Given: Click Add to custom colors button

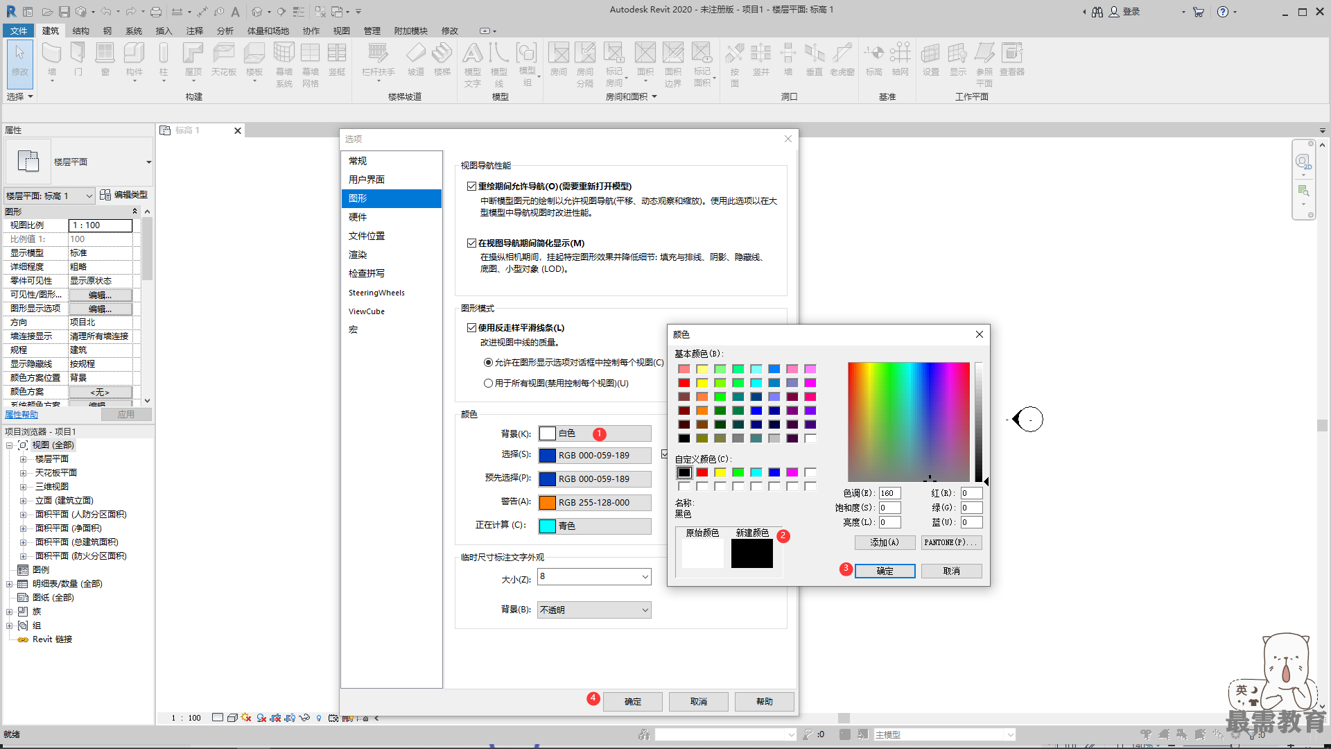Looking at the screenshot, I should (x=885, y=542).
